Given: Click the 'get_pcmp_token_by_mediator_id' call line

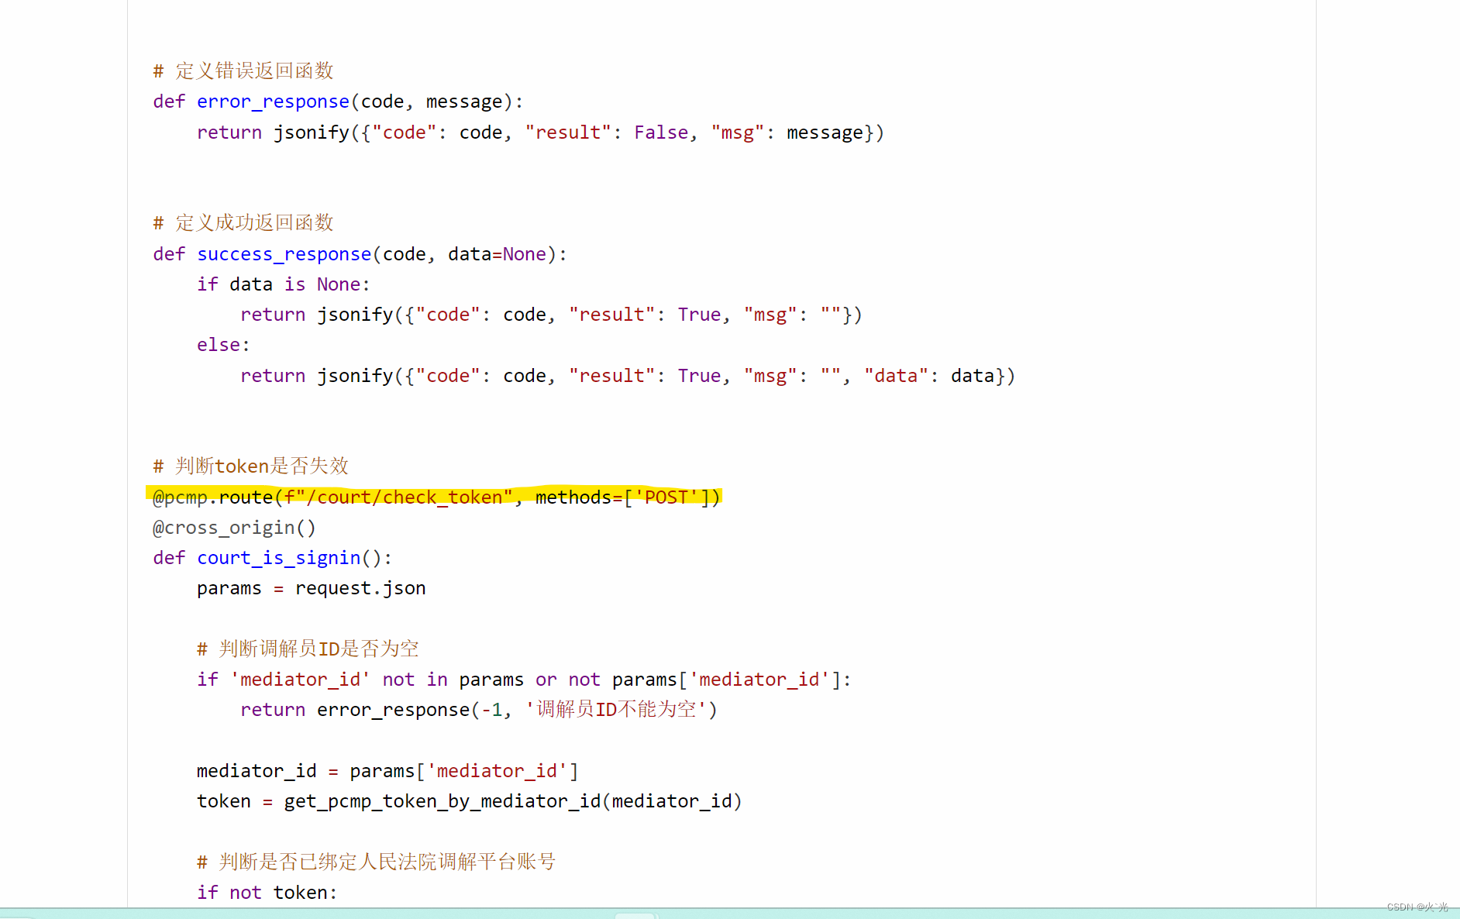Looking at the screenshot, I should pyautogui.click(x=469, y=801).
